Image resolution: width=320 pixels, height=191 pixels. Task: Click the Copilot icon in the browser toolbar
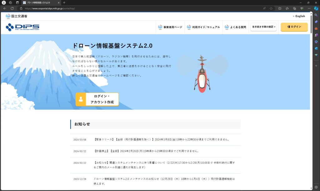pos(316,8)
